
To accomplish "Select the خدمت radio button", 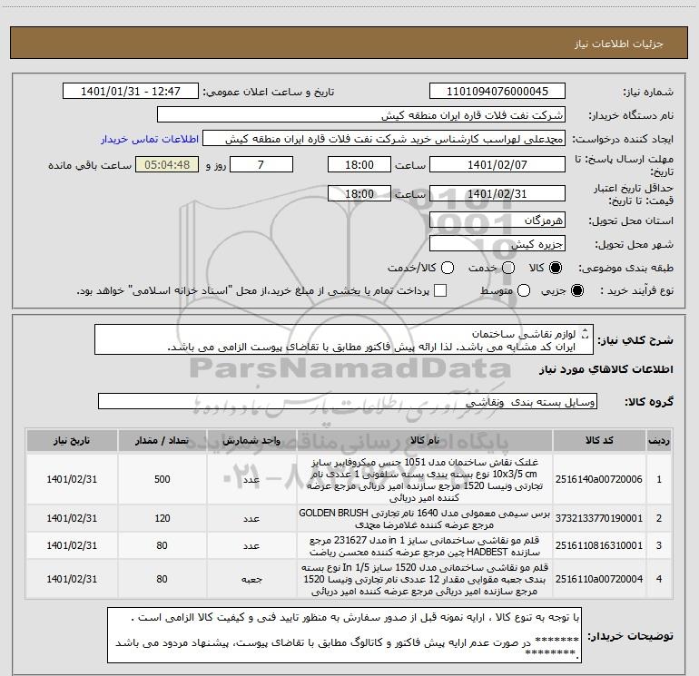I will tap(508, 268).
